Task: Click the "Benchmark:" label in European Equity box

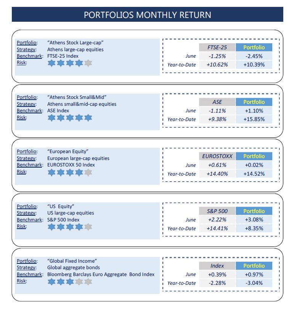Action: [x=29, y=165]
